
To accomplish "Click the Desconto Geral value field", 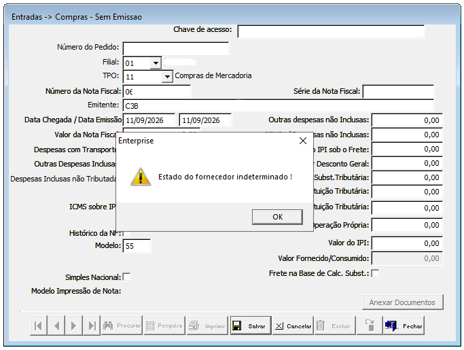I will click(x=407, y=163).
